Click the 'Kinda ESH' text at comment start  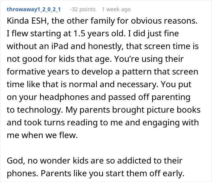coord(27,21)
